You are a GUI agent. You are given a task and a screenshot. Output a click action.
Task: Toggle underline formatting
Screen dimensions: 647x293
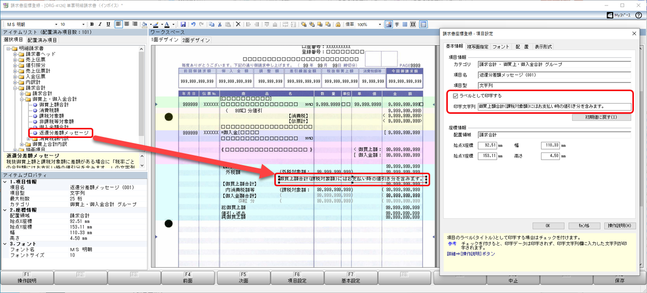point(108,24)
